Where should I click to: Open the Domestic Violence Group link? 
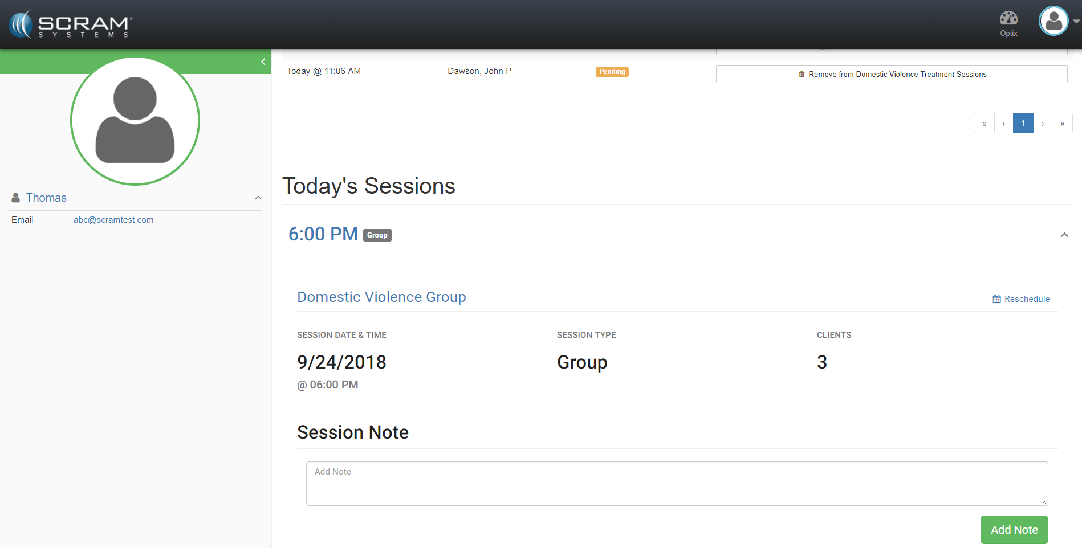[381, 297]
